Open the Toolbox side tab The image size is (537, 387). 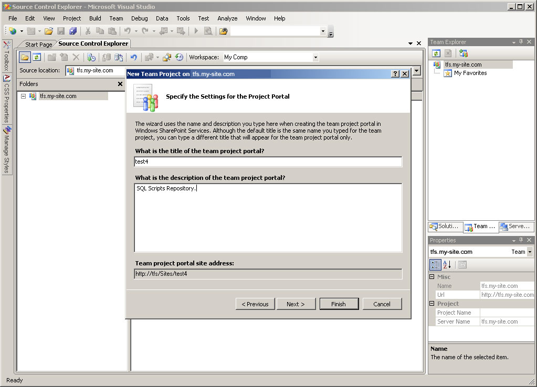point(6,56)
